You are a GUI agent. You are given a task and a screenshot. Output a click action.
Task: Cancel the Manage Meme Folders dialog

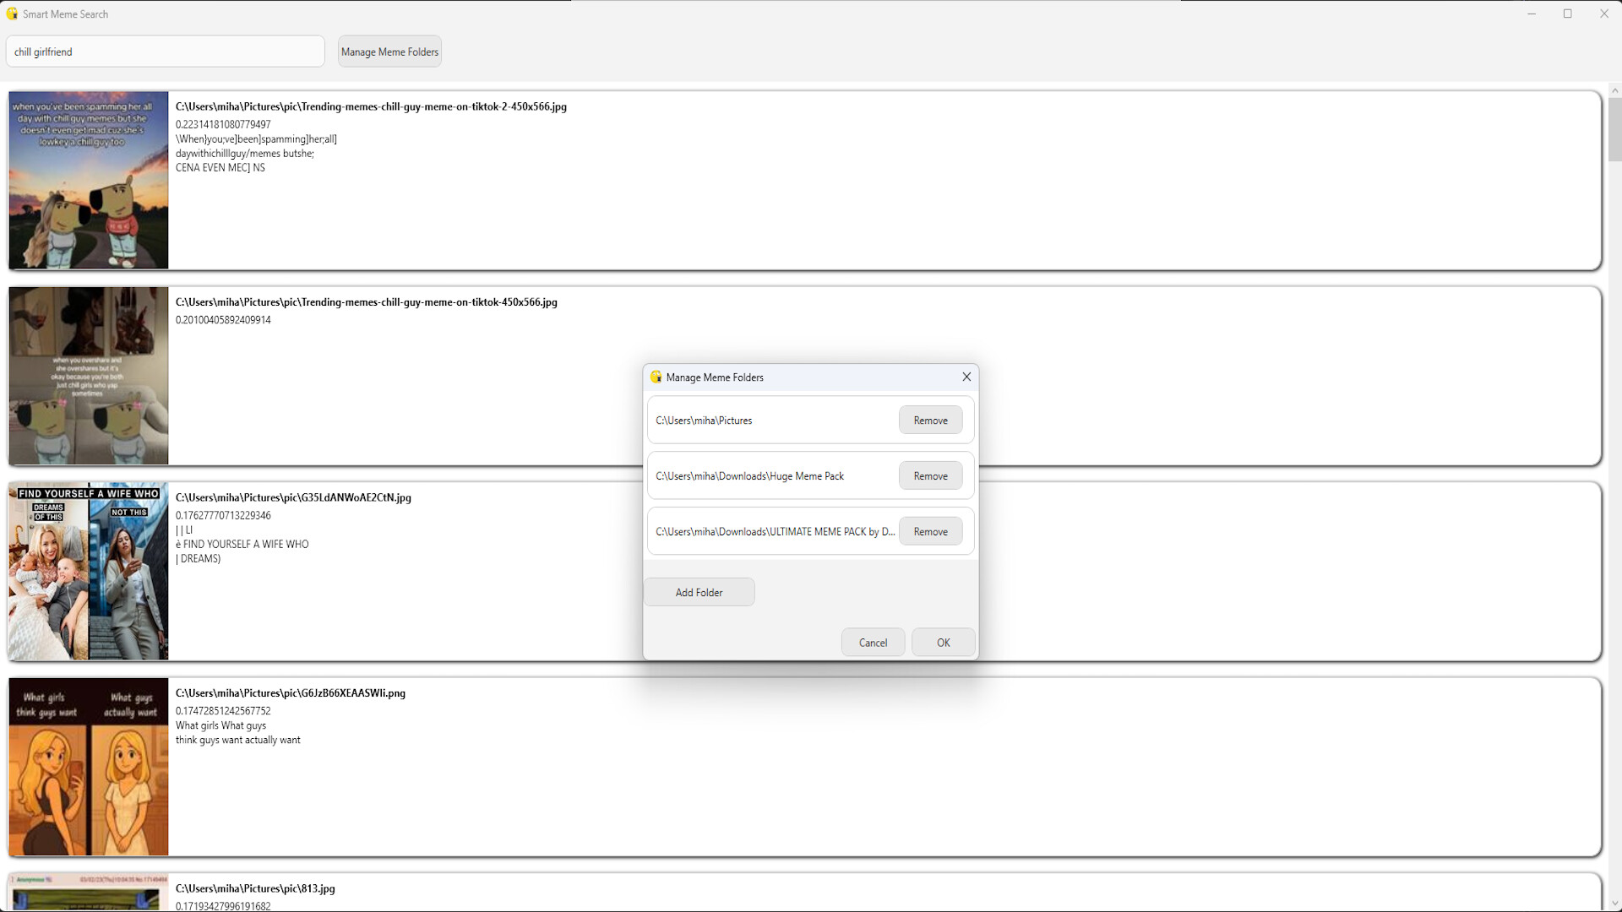873,642
